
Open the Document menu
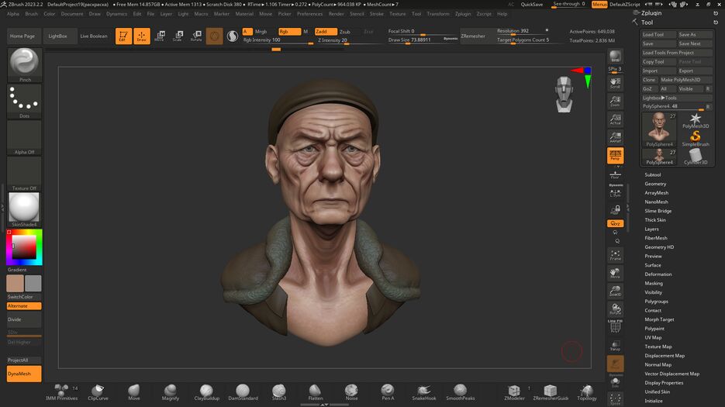point(72,14)
